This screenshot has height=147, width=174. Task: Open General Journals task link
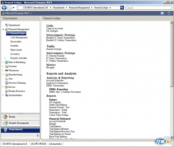pyautogui.click(x=54, y=49)
